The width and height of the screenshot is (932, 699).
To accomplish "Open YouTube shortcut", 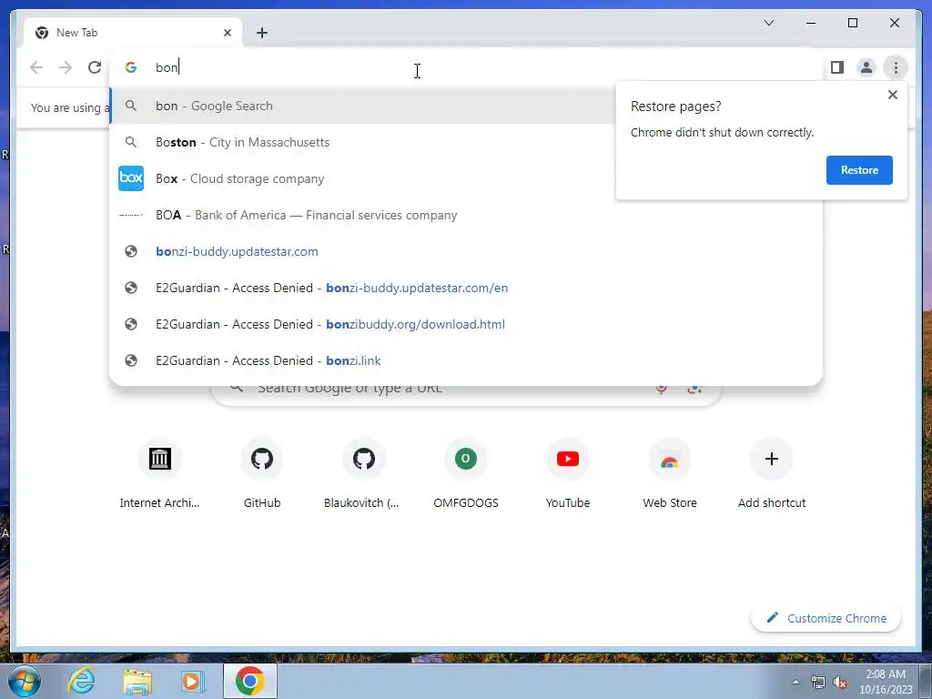I will click(x=568, y=473).
